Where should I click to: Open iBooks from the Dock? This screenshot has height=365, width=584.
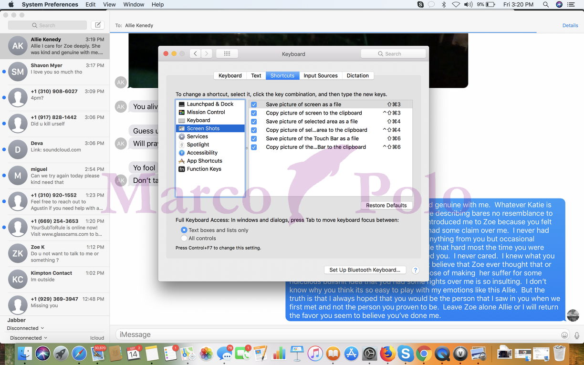tap(333, 354)
